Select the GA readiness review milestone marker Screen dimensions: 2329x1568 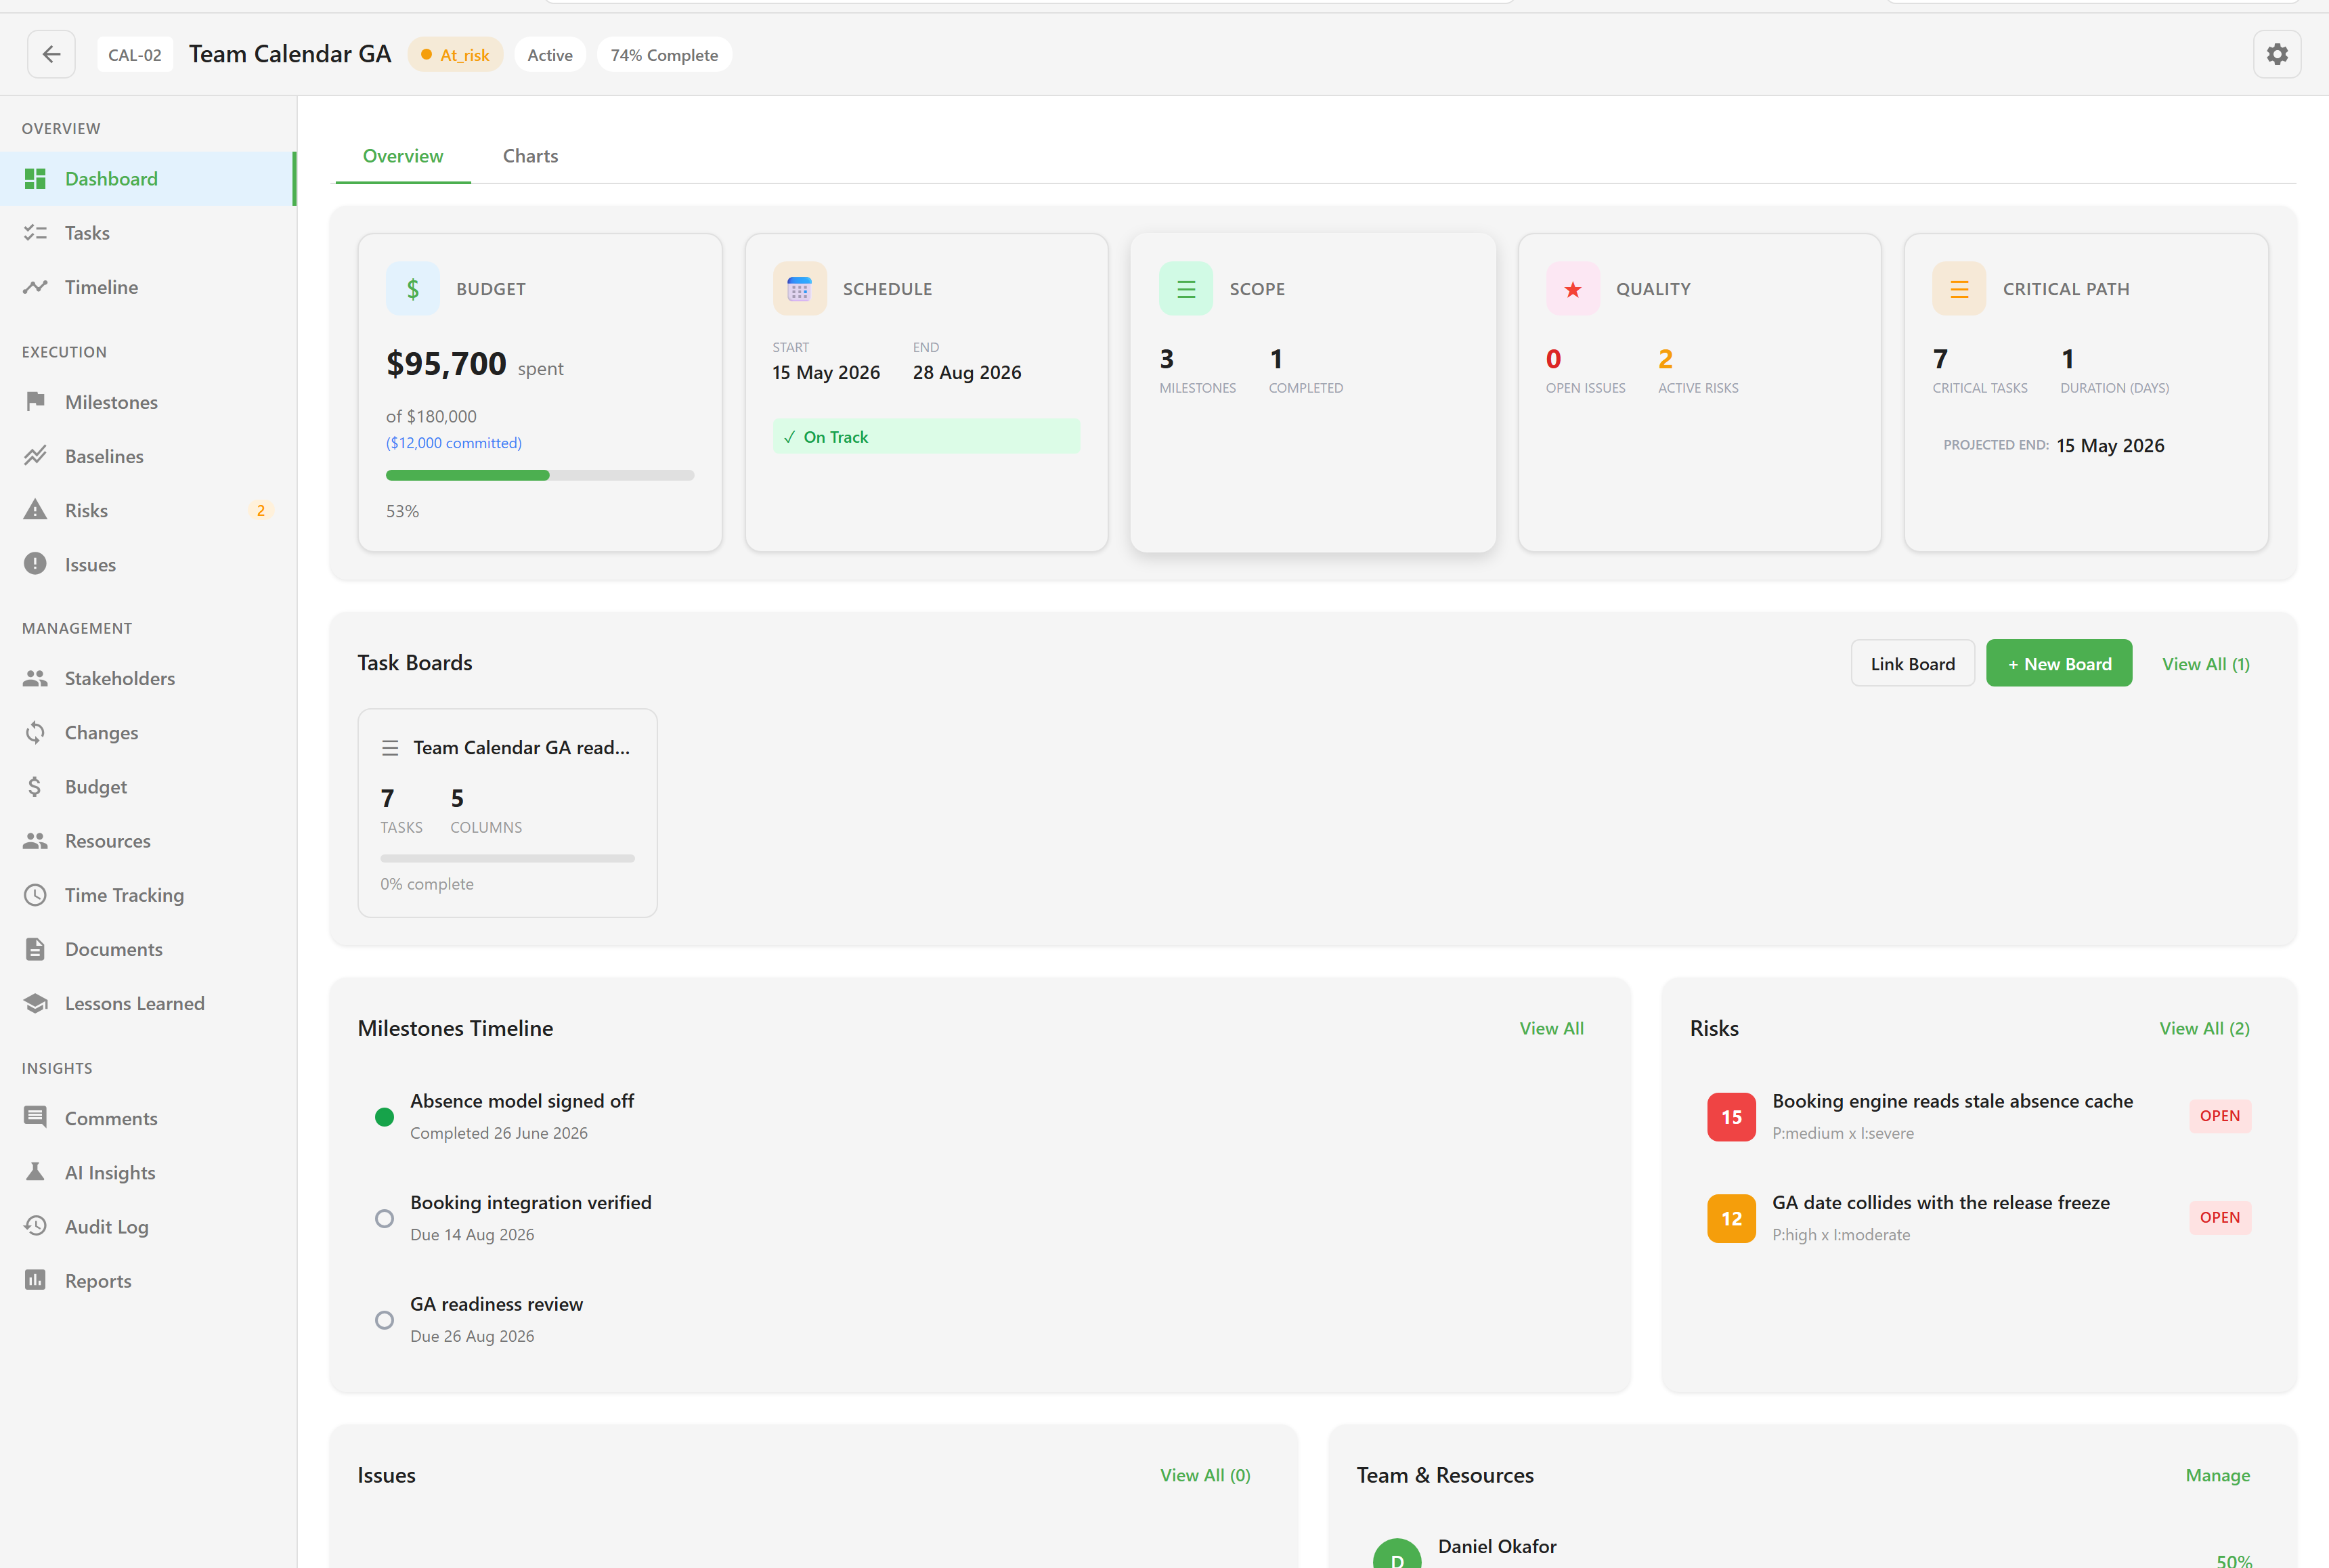(384, 1320)
